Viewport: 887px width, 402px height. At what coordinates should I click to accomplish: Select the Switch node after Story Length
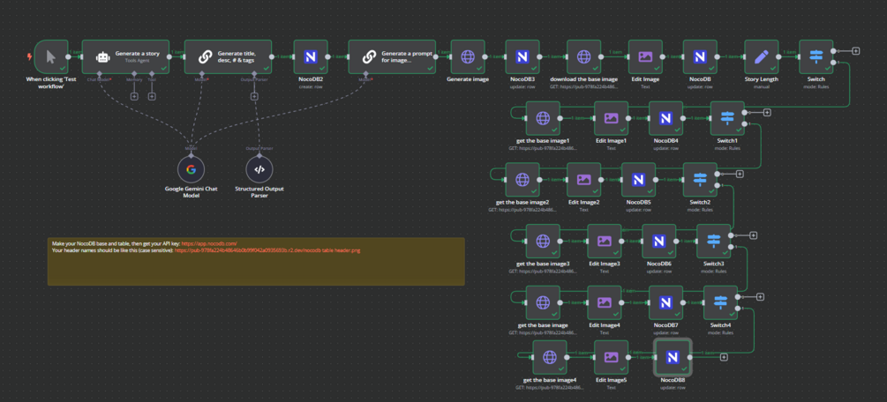click(816, 56)
